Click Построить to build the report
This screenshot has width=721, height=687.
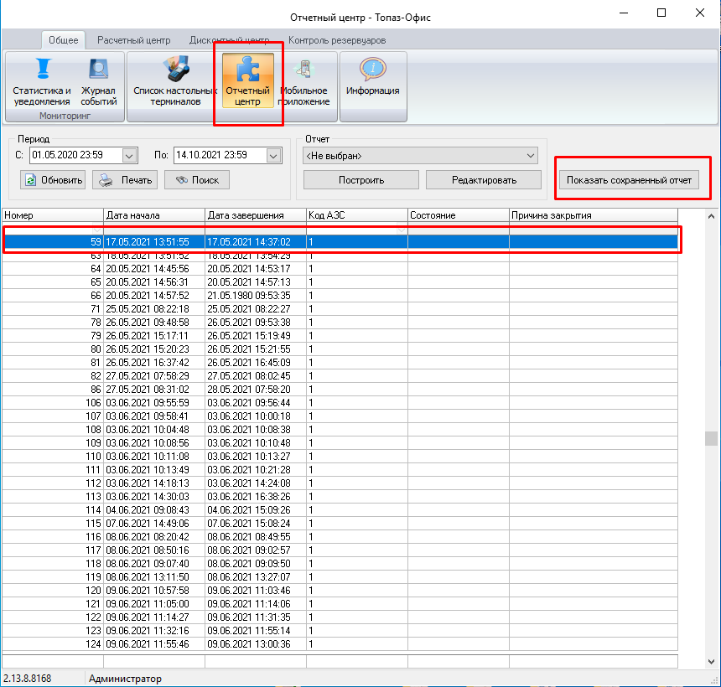(361, 179)
